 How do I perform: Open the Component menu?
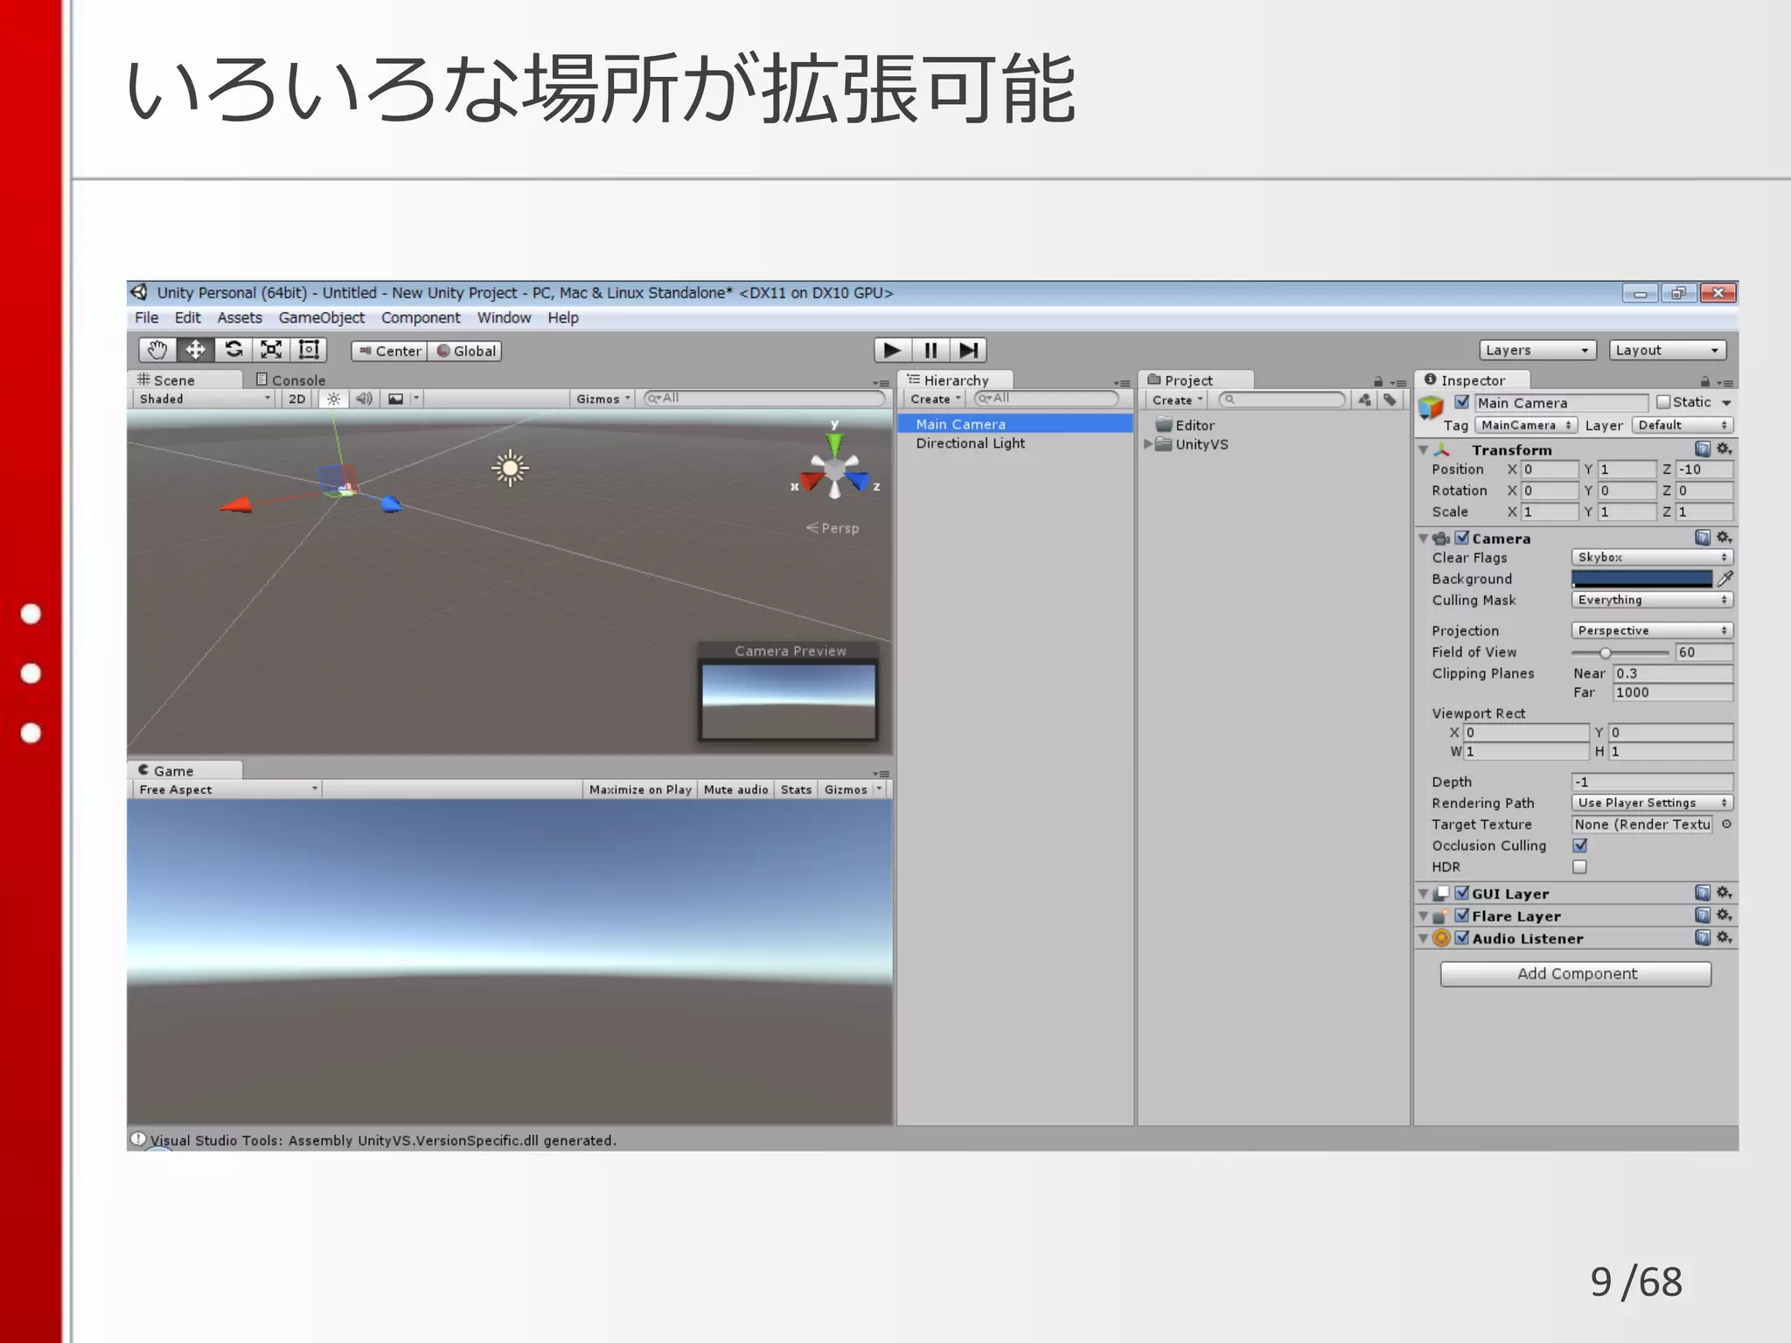coord(421,317)
